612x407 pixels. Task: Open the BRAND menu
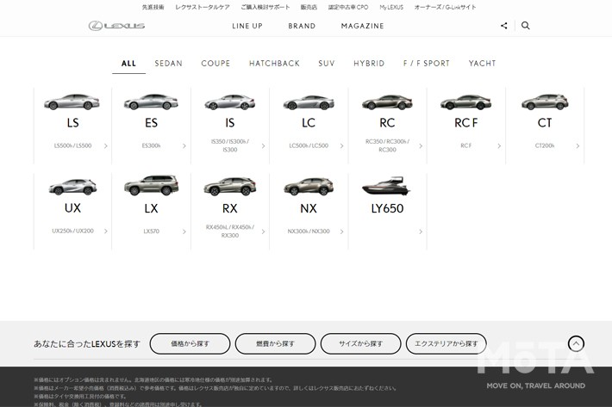point(302,26)
